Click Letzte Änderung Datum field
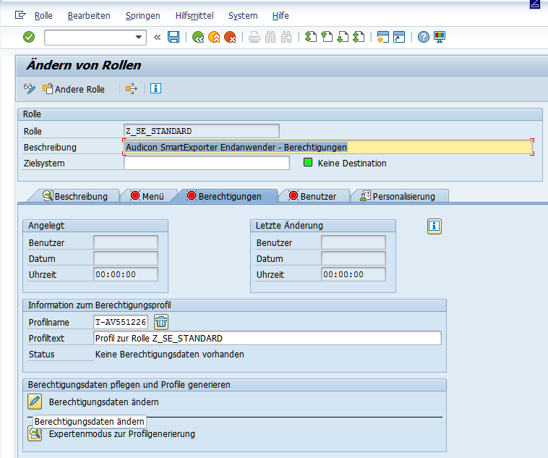The image size is (548, 458). [x=354, y=258]
